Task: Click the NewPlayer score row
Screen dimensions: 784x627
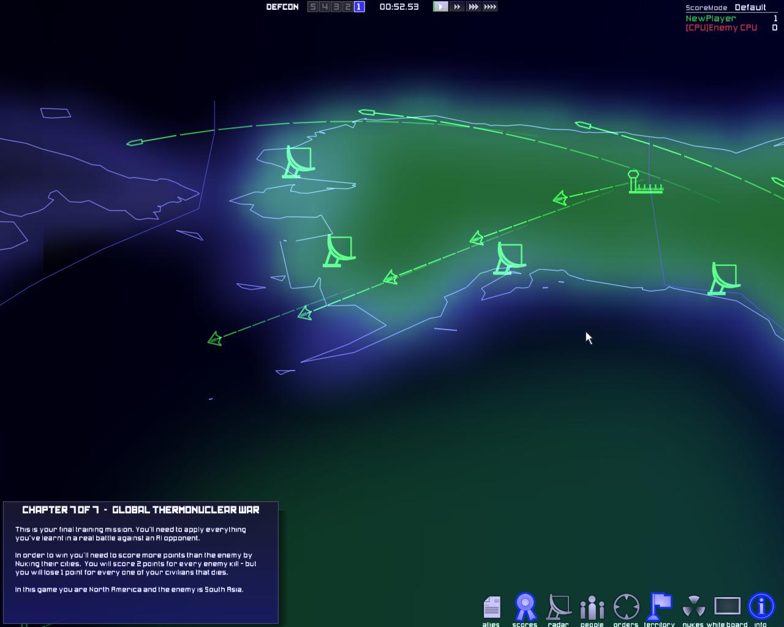Action: click(x=731, y=18)
